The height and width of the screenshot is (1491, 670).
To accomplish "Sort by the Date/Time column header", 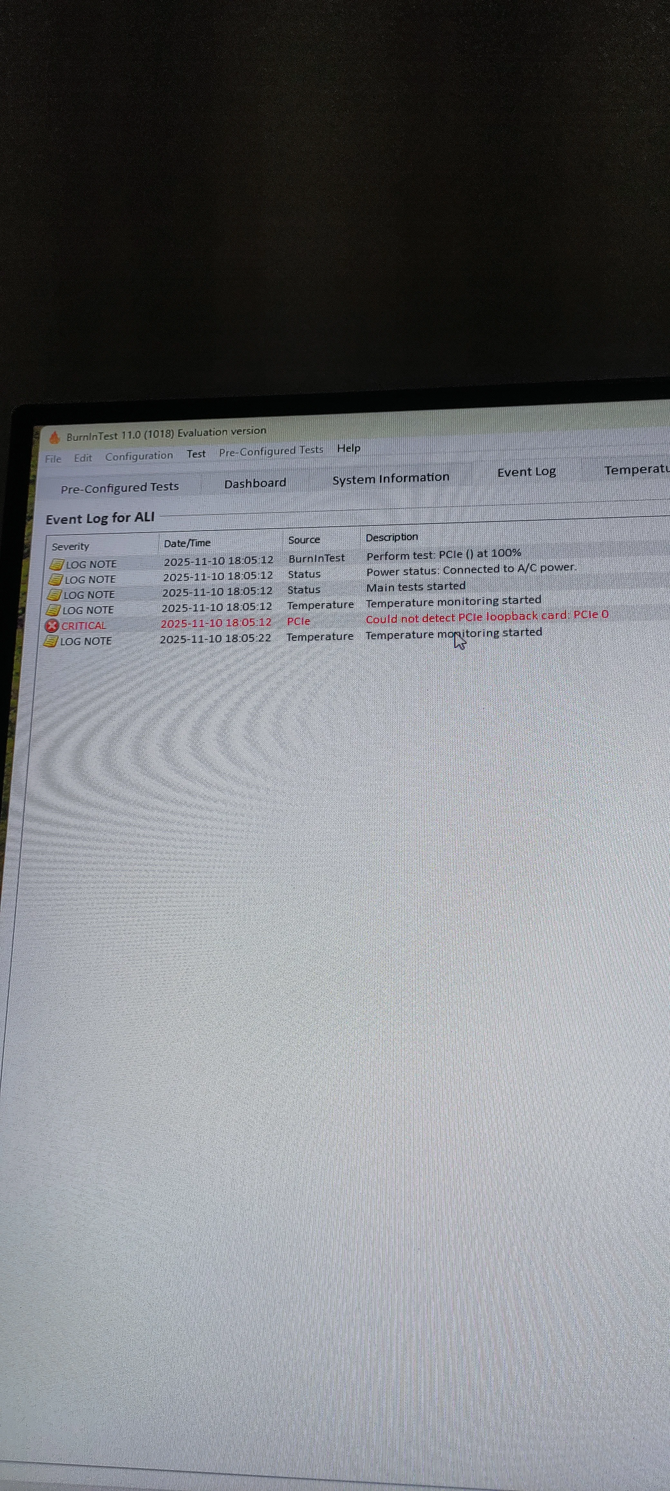I will [x=187, y=543].
